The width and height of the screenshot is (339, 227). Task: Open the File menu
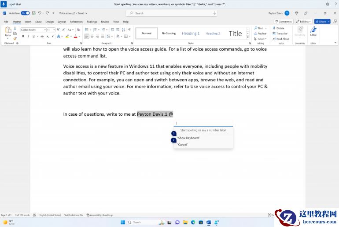click(x=6, y=22)
